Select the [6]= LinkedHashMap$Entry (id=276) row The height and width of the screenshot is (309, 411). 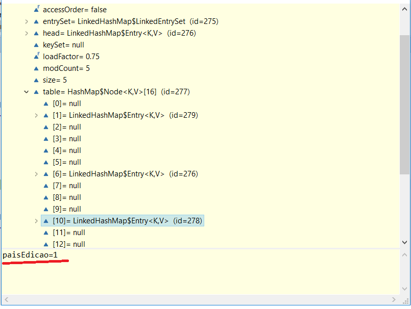click(x=125, y=174)
